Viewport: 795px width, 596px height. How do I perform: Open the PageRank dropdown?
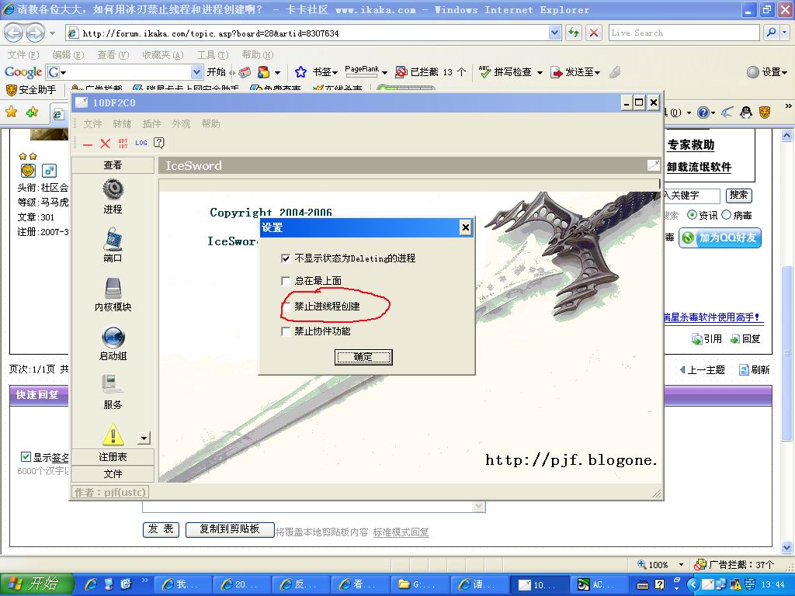384,73
